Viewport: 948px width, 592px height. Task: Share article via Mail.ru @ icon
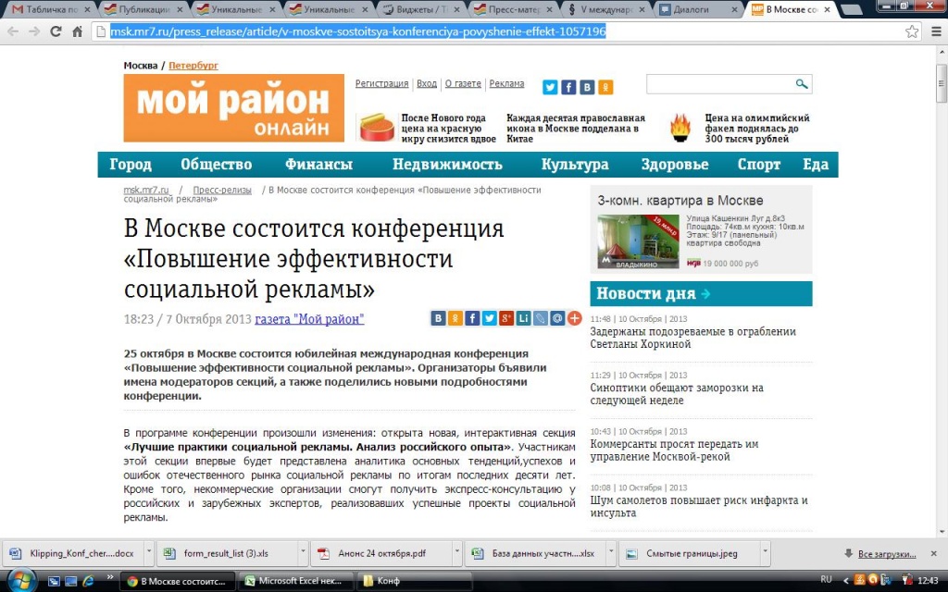(x=556, y=318)
